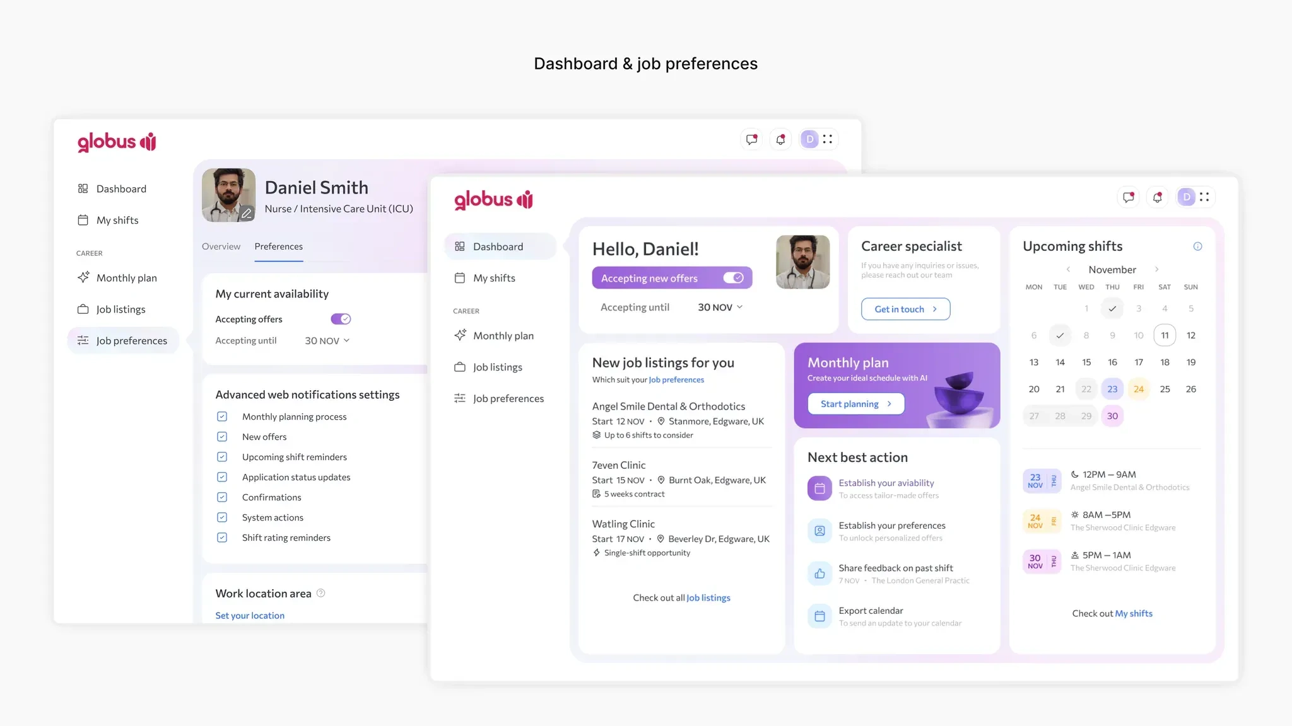Click the info icon beside Upcoming shifts
This screenshot has width=1292, height=726.
[1197, 246]
